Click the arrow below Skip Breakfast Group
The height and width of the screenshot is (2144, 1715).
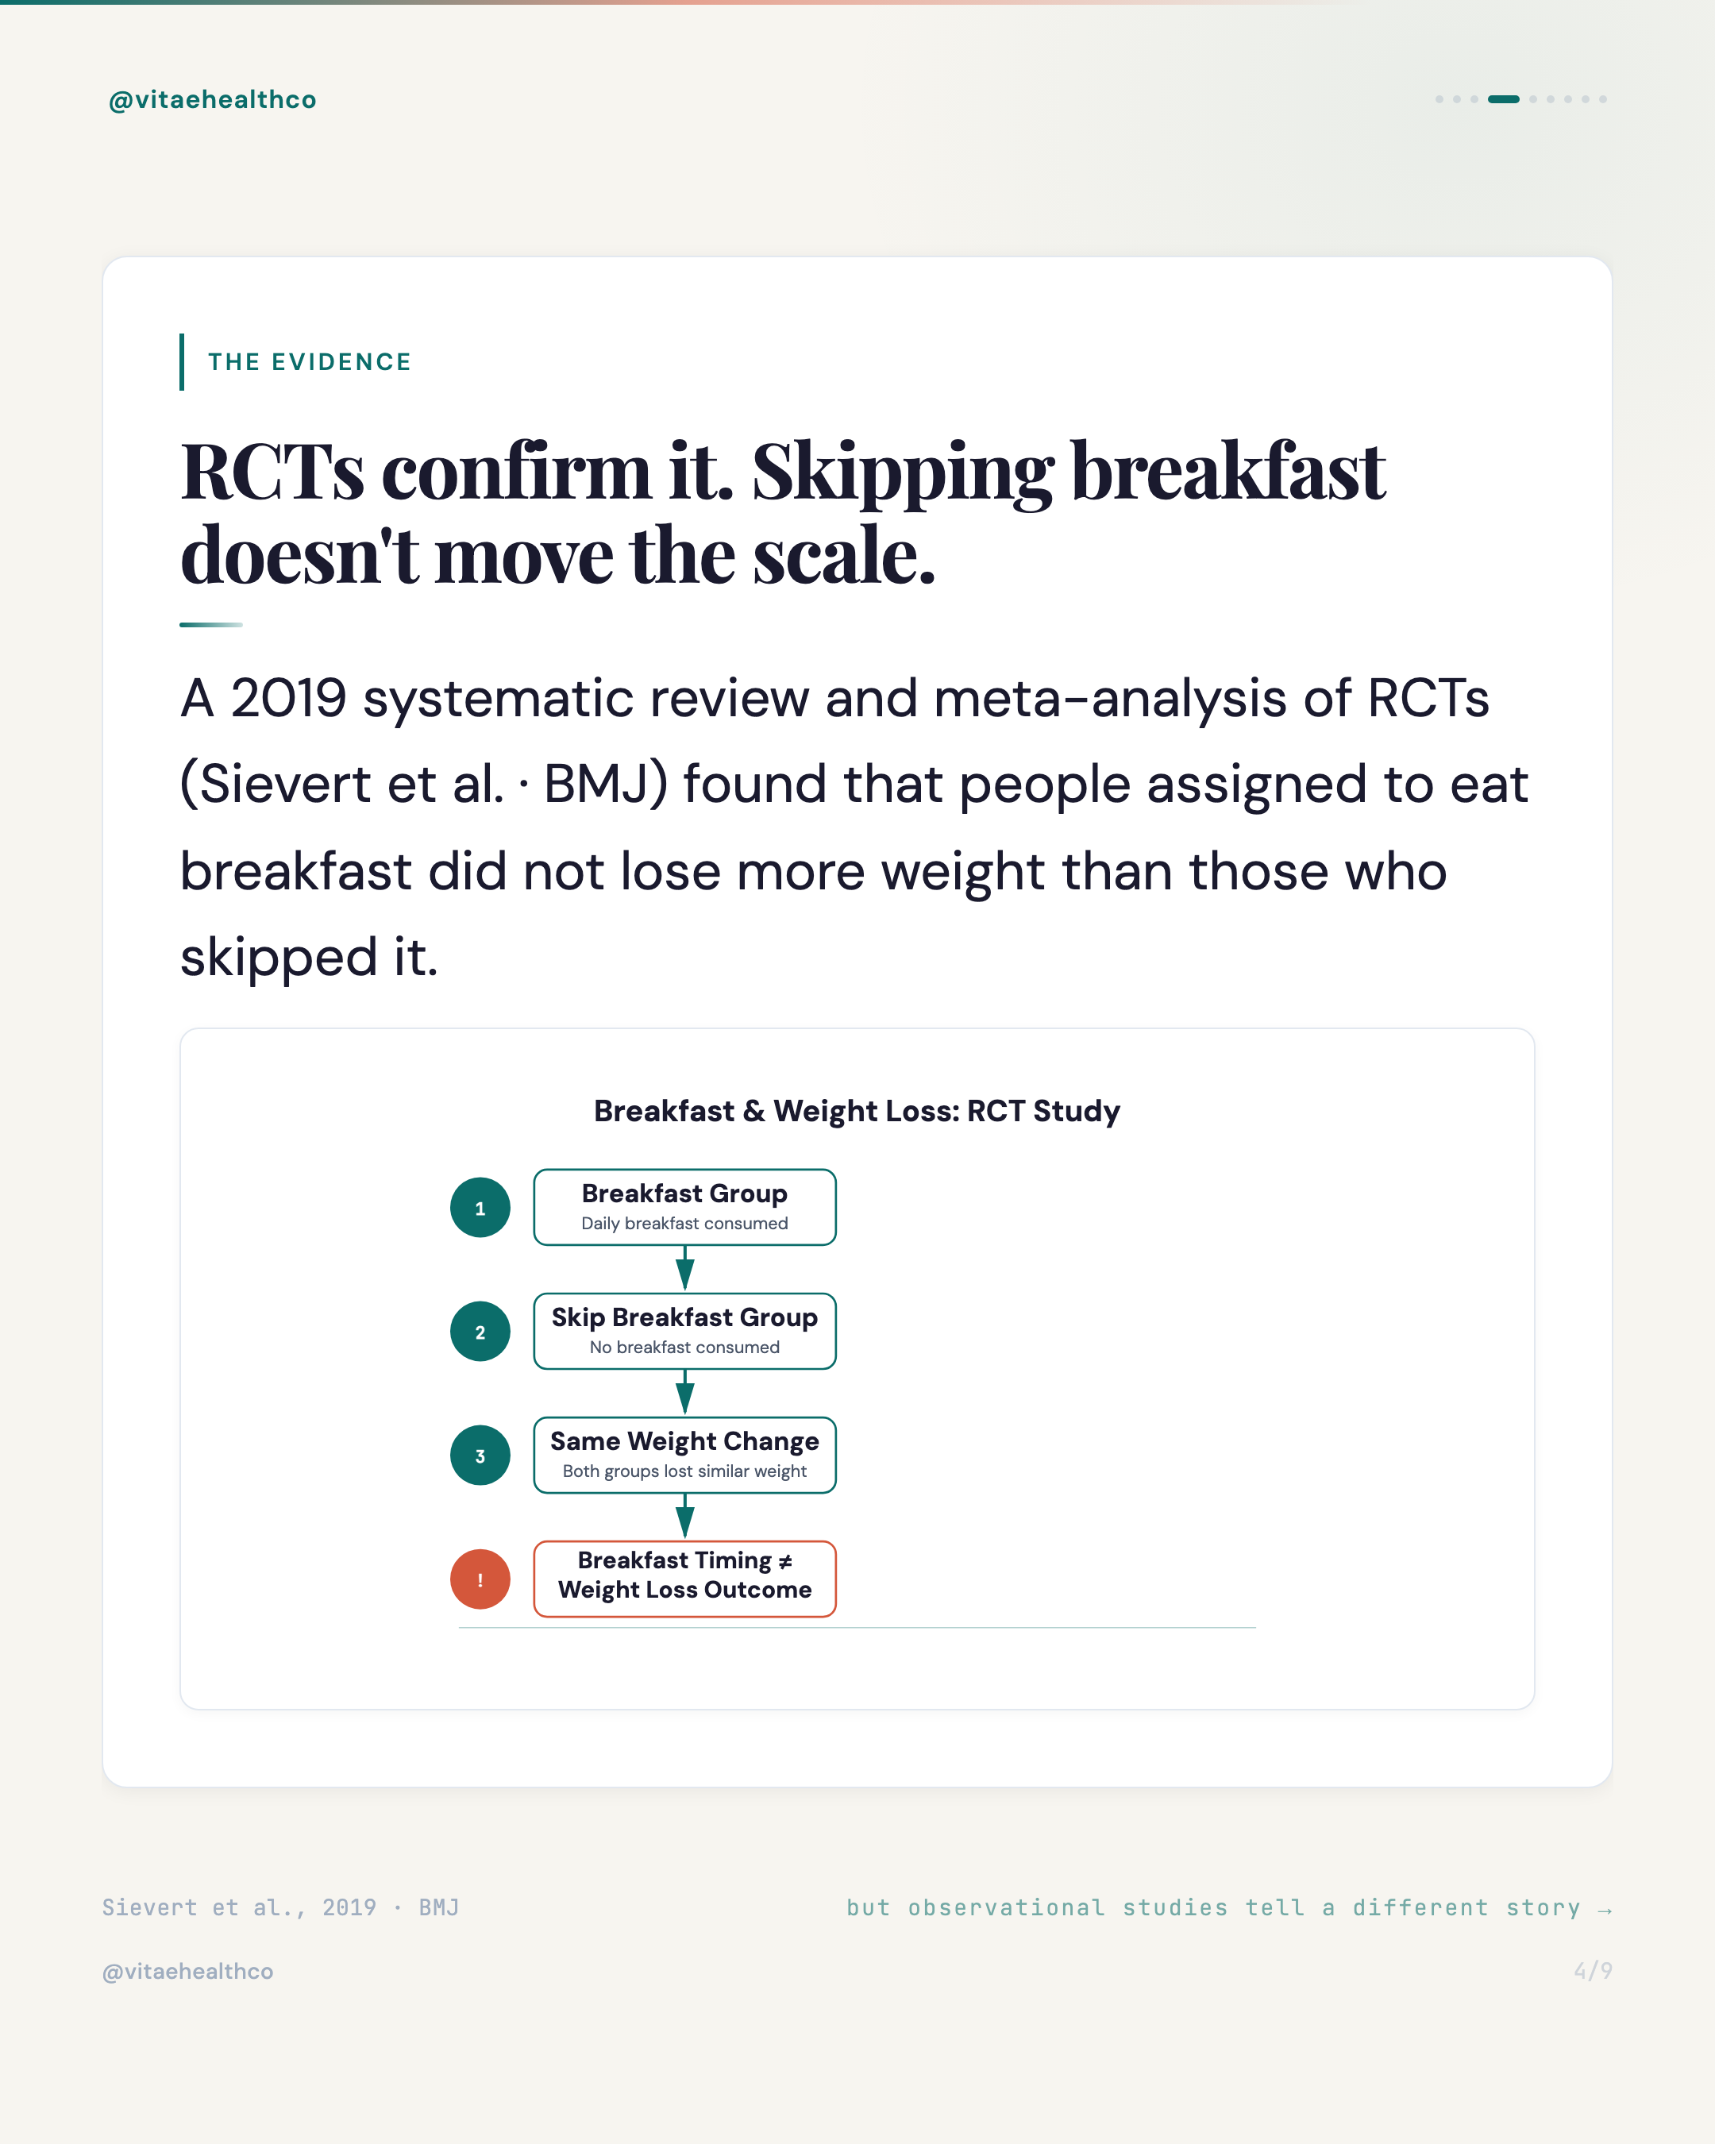(x=685, y=1393)
